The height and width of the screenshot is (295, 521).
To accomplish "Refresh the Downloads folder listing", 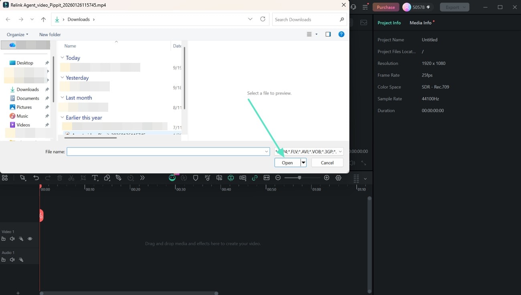I will coord(263,19).
